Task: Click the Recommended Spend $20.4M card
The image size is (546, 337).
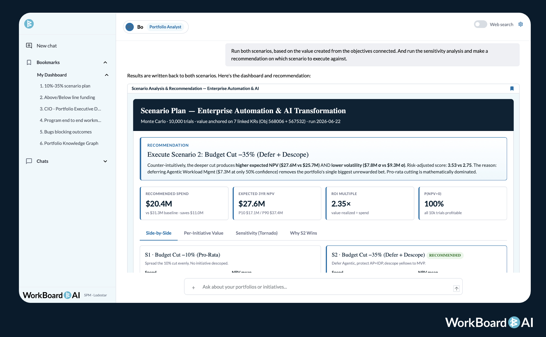Action: (184, 203)
